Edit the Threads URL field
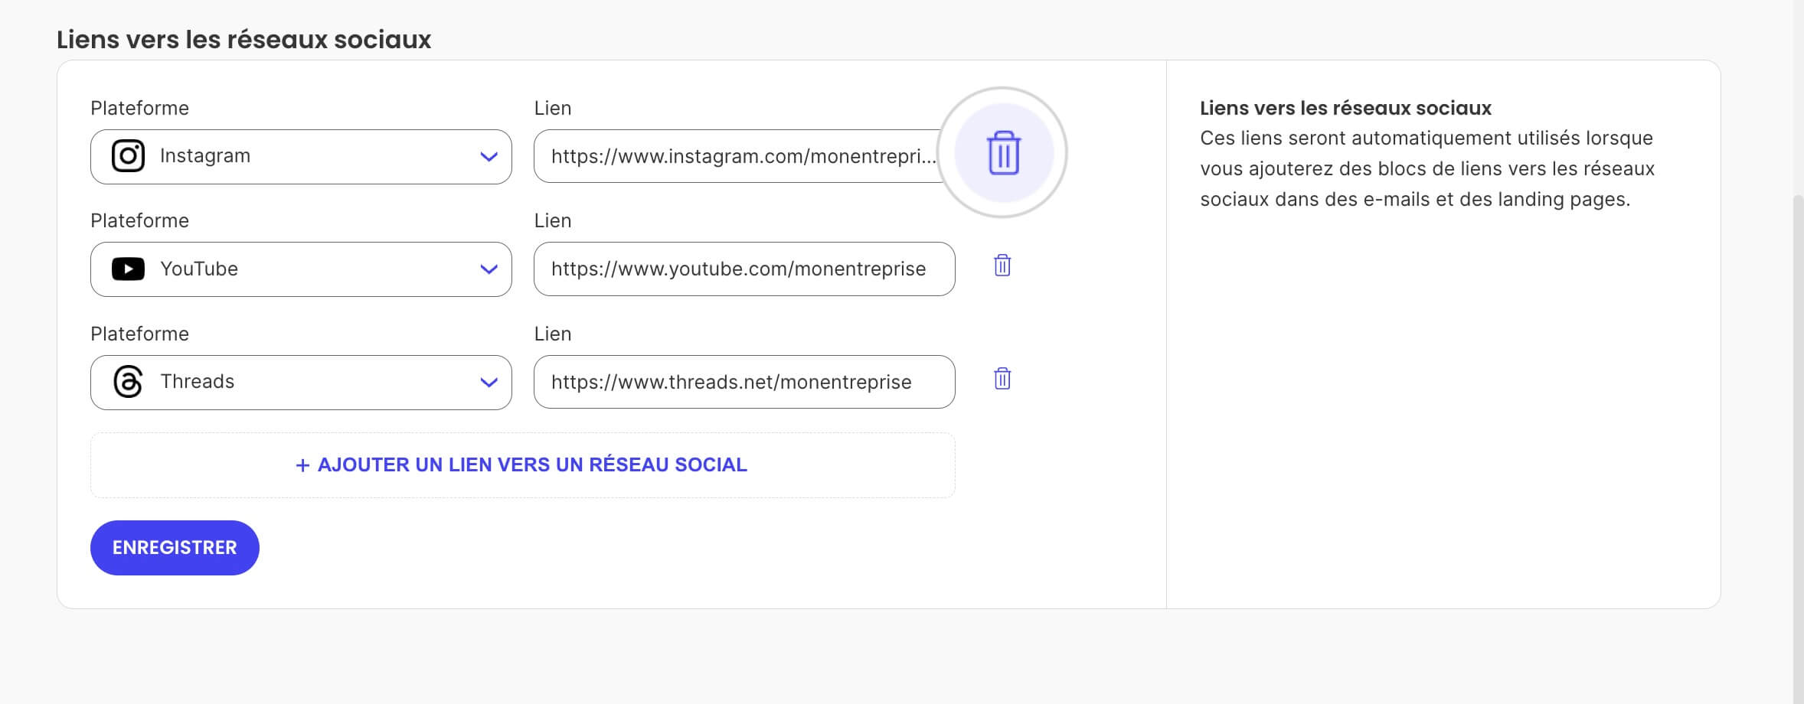Viewport: 1804px width, 704px height. (x=744, y=382)
